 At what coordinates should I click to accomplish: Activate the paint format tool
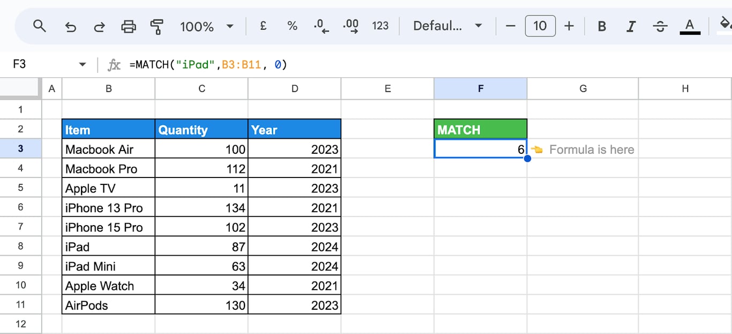(x=157, y=26)
